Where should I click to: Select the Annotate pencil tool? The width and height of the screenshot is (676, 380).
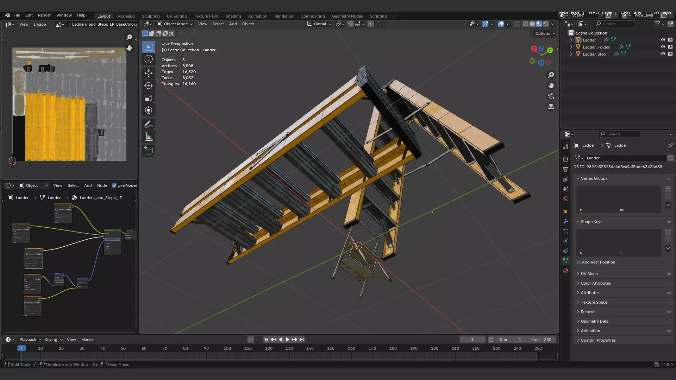[148, 125]
